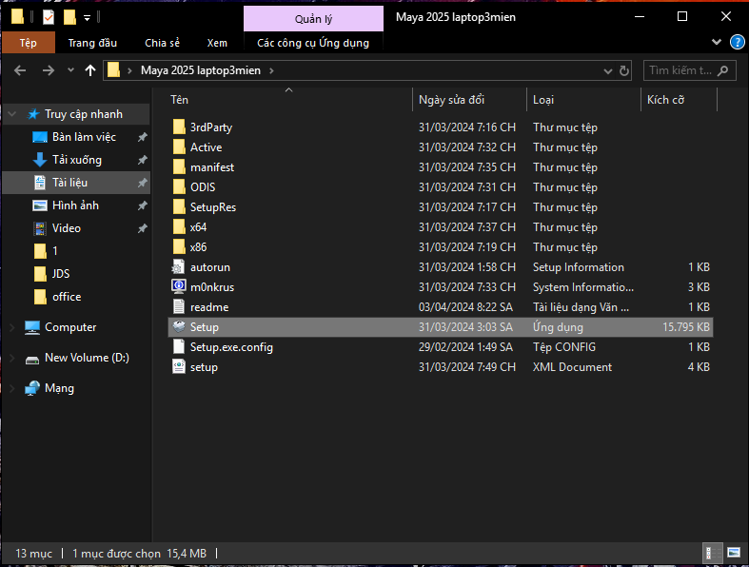Click the autorun setup information icon

click(x=178, y=267)
